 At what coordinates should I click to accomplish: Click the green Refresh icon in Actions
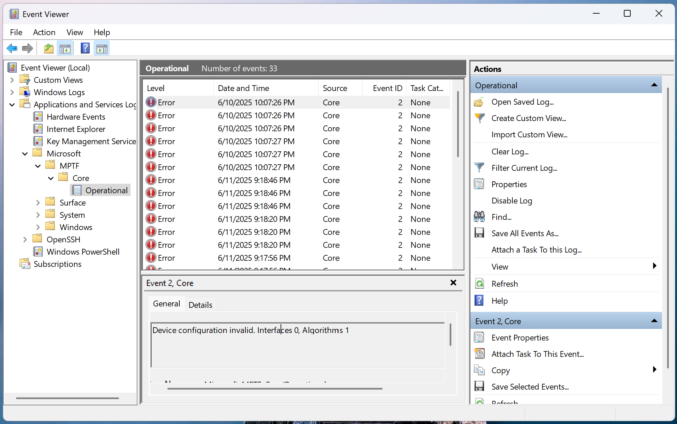(x=479, y=284)
